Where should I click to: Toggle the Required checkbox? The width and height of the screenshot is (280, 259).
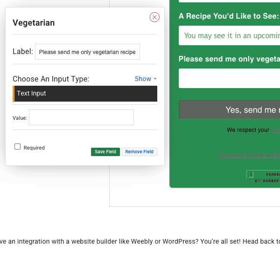[x=18, y=147]
